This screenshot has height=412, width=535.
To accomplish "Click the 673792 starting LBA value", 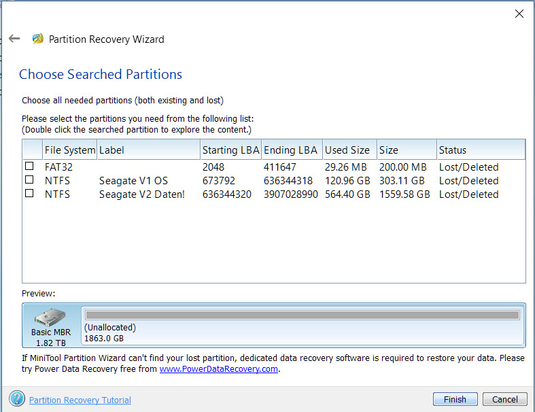I will (219, 181).
